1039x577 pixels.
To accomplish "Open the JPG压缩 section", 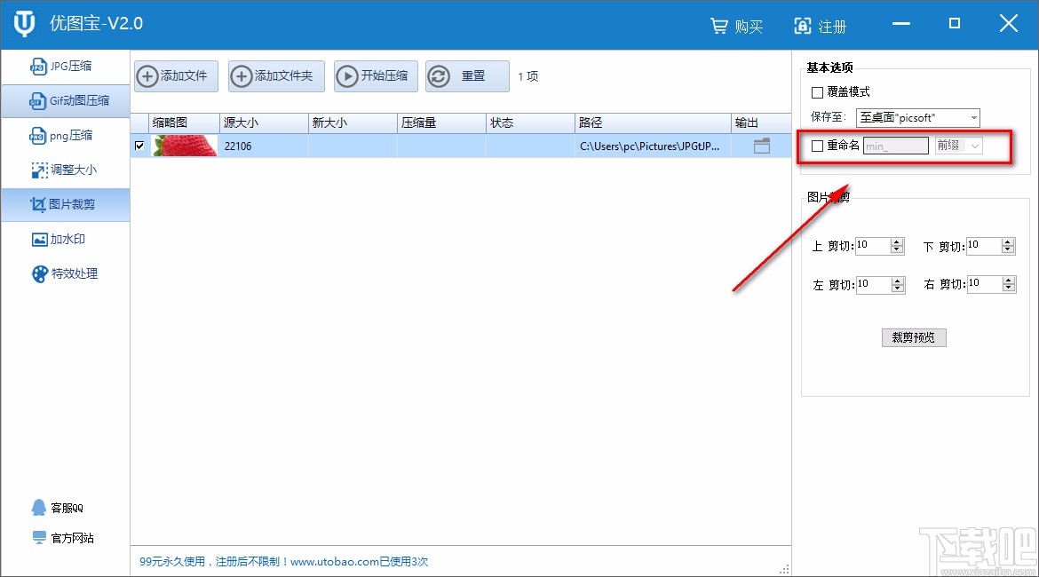I will coord(65,67).
